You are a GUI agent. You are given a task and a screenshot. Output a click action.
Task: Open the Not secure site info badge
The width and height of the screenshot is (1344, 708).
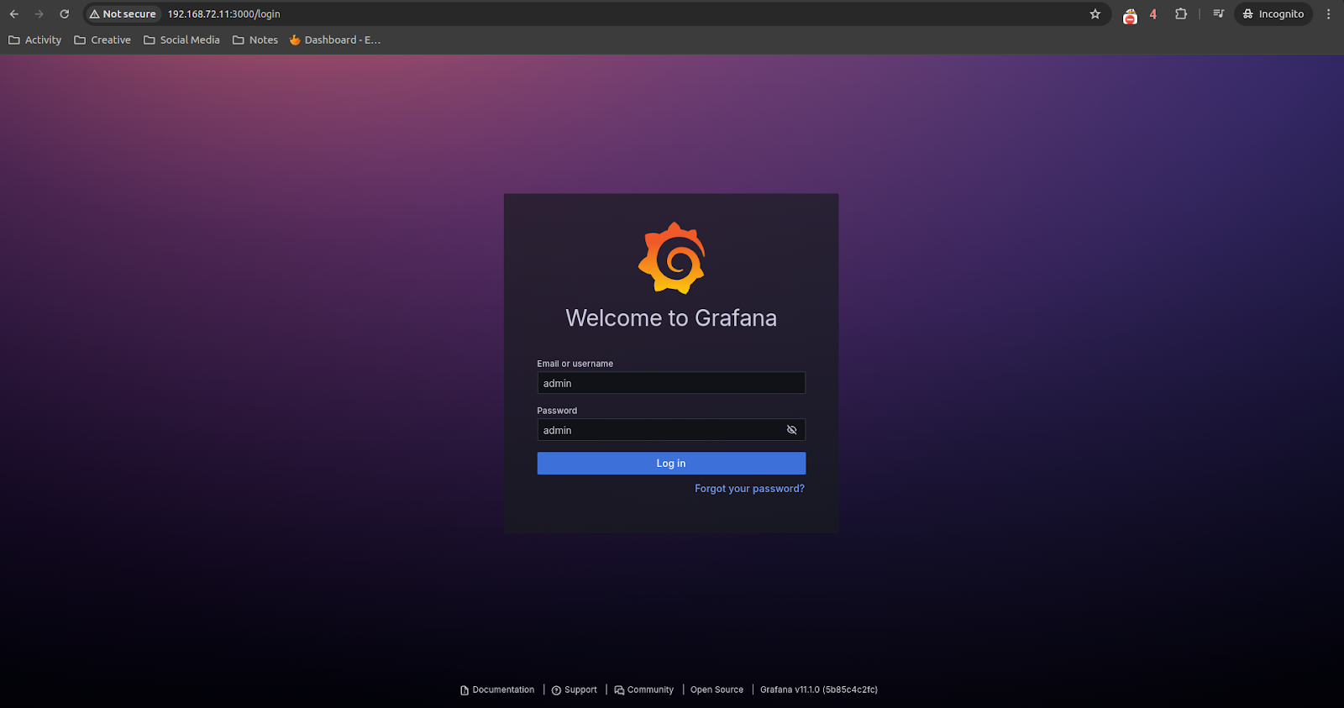pos(123,14)
